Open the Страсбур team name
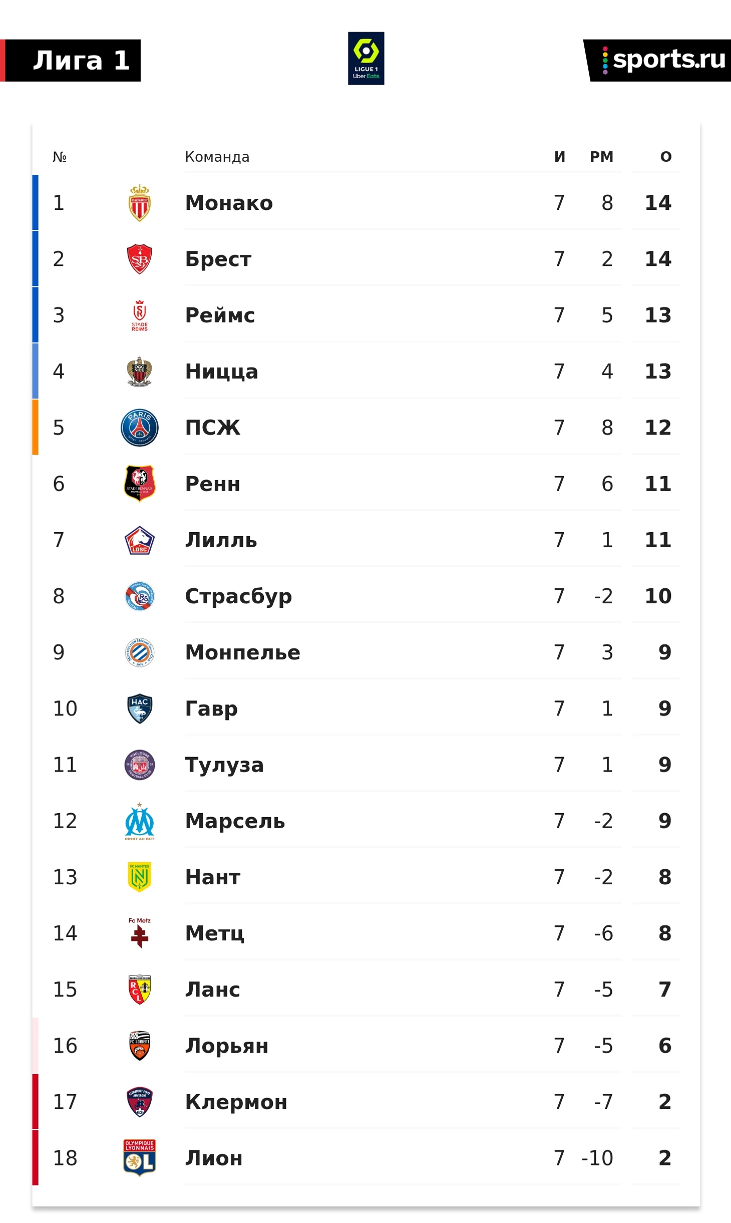This screenshot has width=731, height=1223. click(x=238, y=596)
